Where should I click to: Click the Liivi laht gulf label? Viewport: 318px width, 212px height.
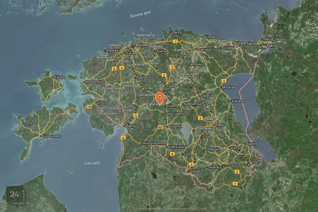coord(92,163)
